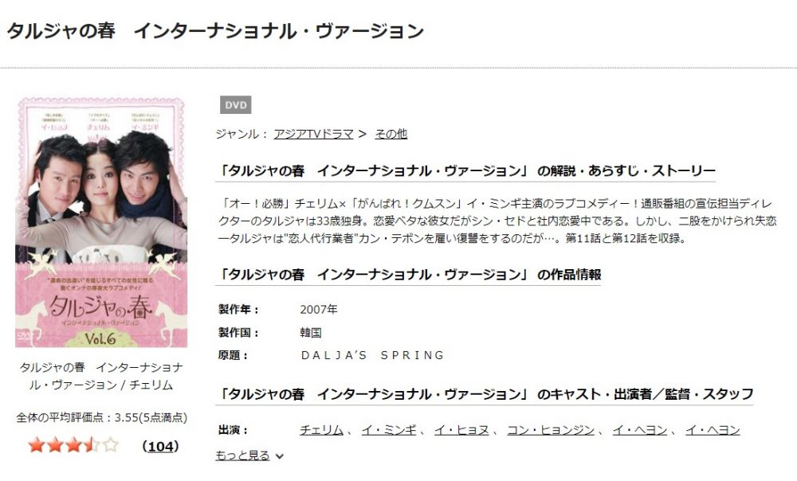
Task: Open cast member イ・ミンギ's page
Action: click(389, 430)
